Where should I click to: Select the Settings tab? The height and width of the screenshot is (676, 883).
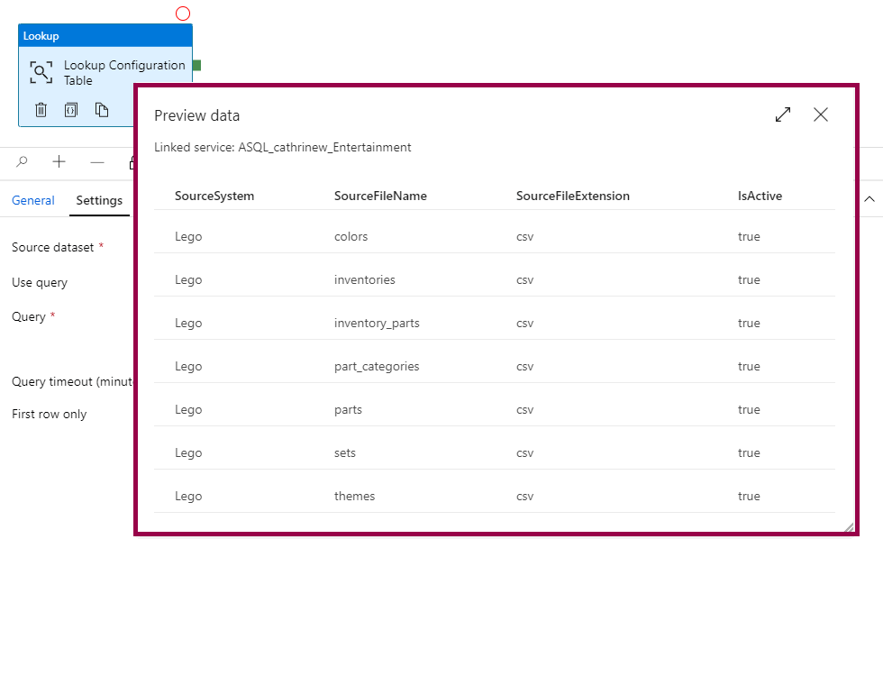pyautogui.click(x=99, y=200)
